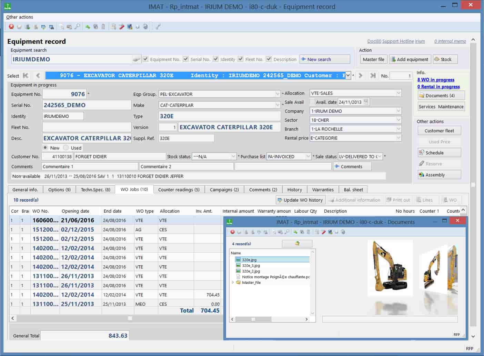The width and height of the screenshot is (484, 356).
Task: Switch to the Counter readings (5) tab
Action: (179, 189)
